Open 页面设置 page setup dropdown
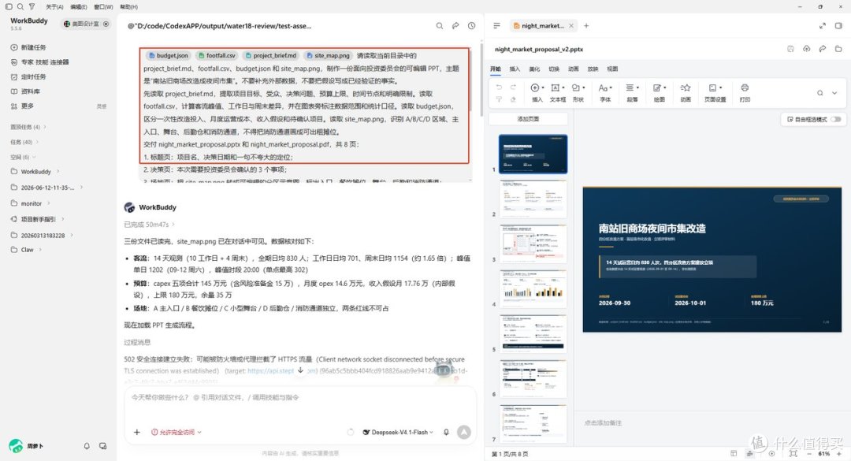 click(715, 92)
